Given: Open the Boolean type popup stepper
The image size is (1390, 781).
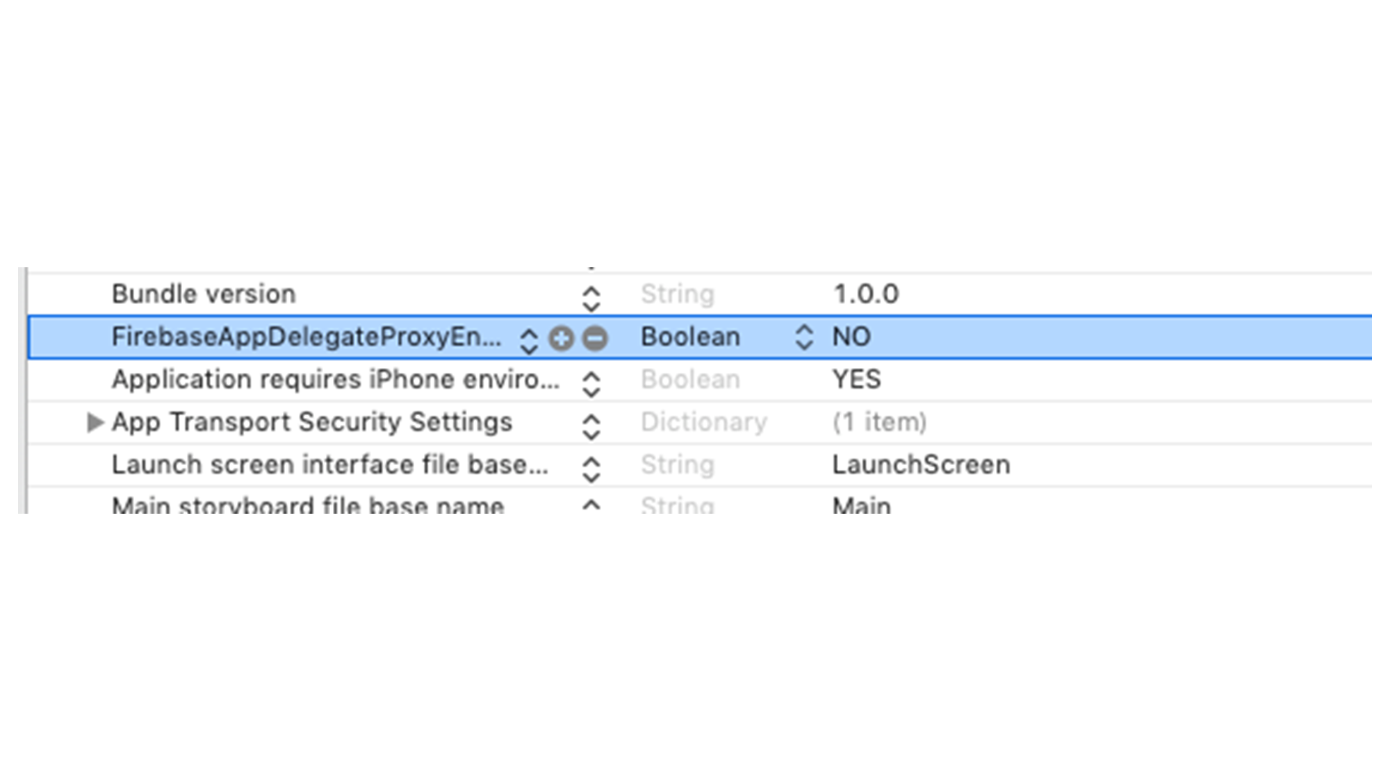Looking at the screenshot, I should click(804, 337).
